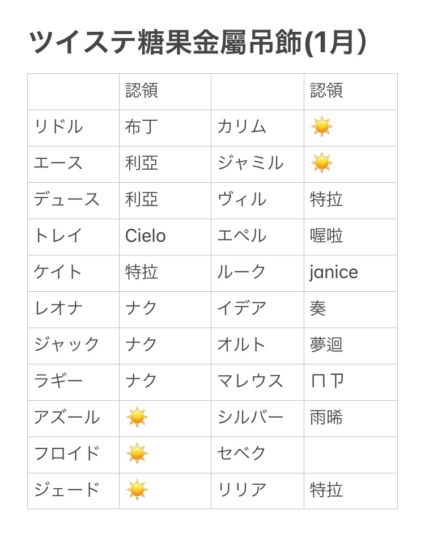Select the 布丁 cell next to リドル

pyautogui.click(x=165, y=128)
